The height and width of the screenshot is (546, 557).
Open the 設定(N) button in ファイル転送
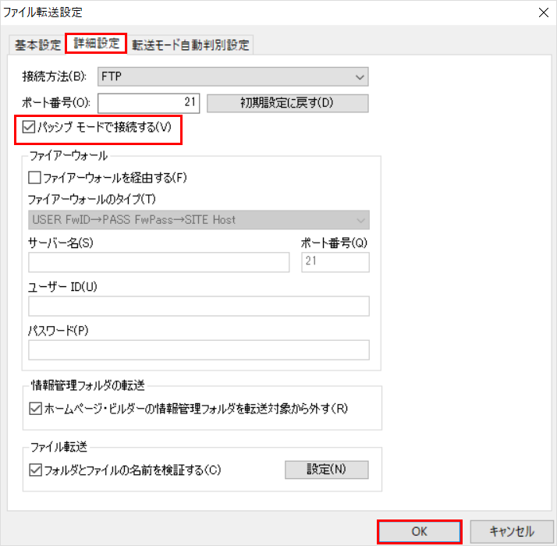click(325, 470)
